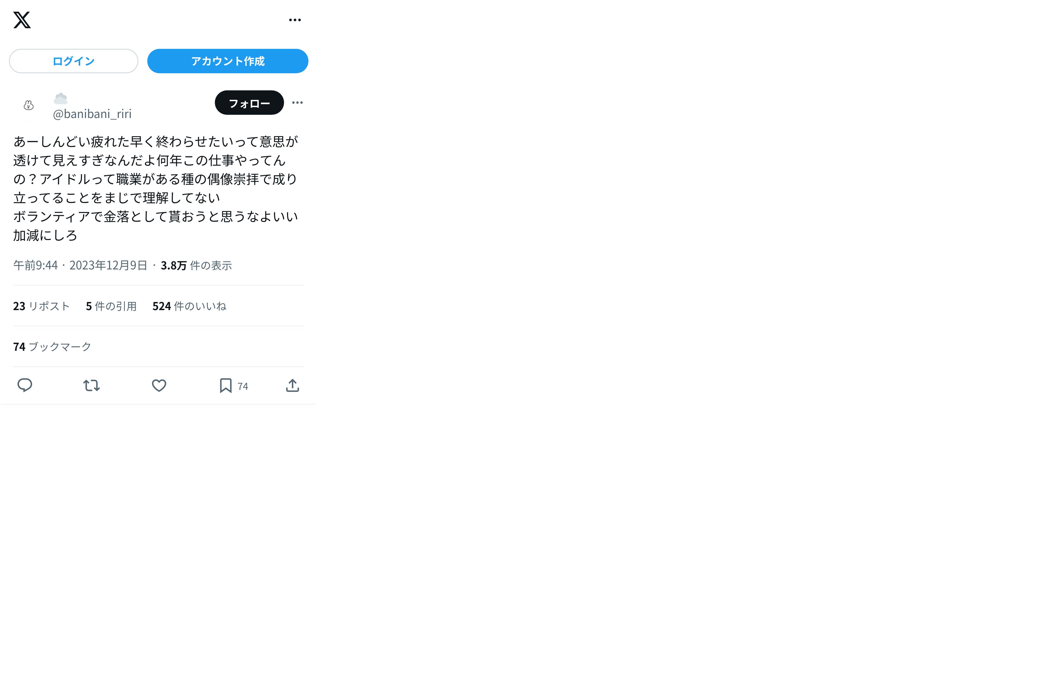Click the share upload icon
The width and height of the screenshot is (1045, 687).
point(292,386)
